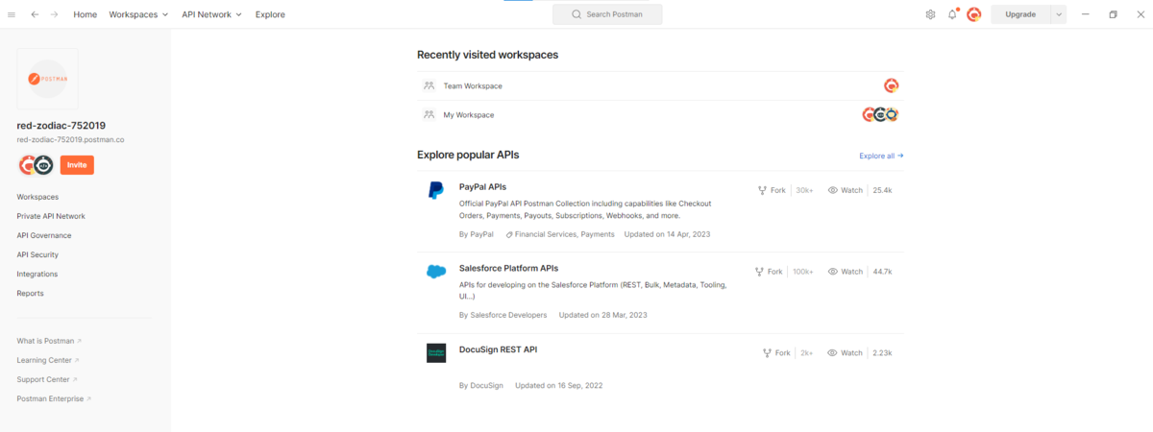
Task: Open the Explore tab
Action: pyautogui.click(x=270, y=14)
